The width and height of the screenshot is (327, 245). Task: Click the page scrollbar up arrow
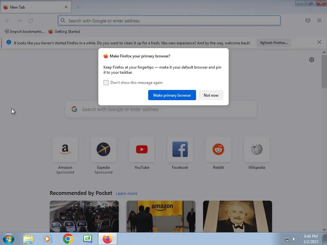tap(324, 53)
